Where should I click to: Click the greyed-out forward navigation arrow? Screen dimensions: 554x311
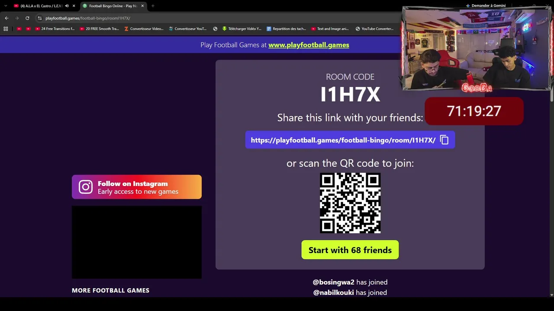click(17, 18)
